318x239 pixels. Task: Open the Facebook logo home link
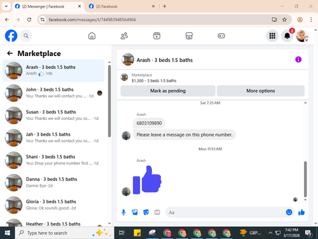(11, 36)
